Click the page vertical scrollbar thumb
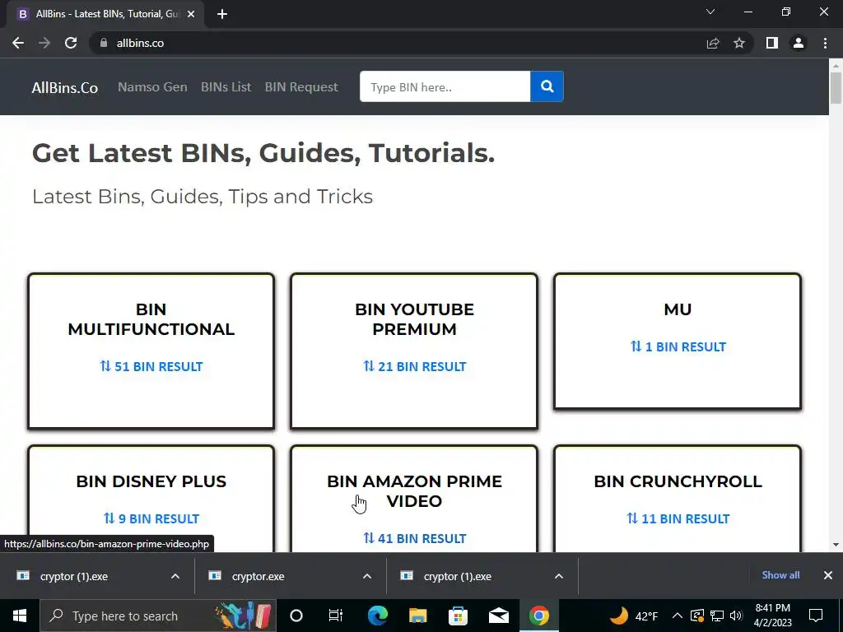The image size is (843, 632). (x=836, y=87)
